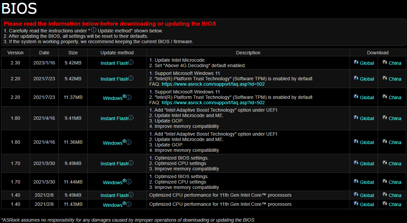Click info icon beside Instant Flash, version 2.30
Image resolution: width=407 pixels, height=223 pixels.
131,62
